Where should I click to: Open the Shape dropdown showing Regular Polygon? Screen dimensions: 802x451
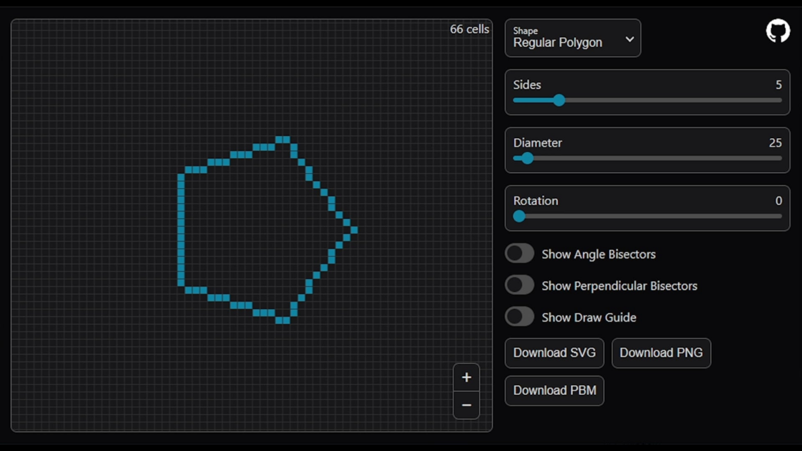[x=572, y=38]
